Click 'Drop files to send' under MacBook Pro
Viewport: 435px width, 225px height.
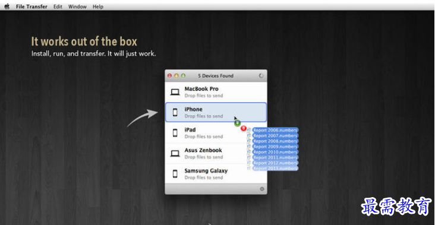click(x=204, y=96)
